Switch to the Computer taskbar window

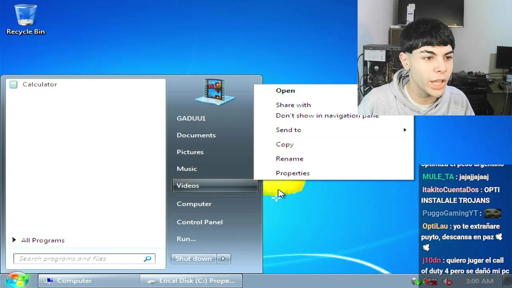click(89, 281)
